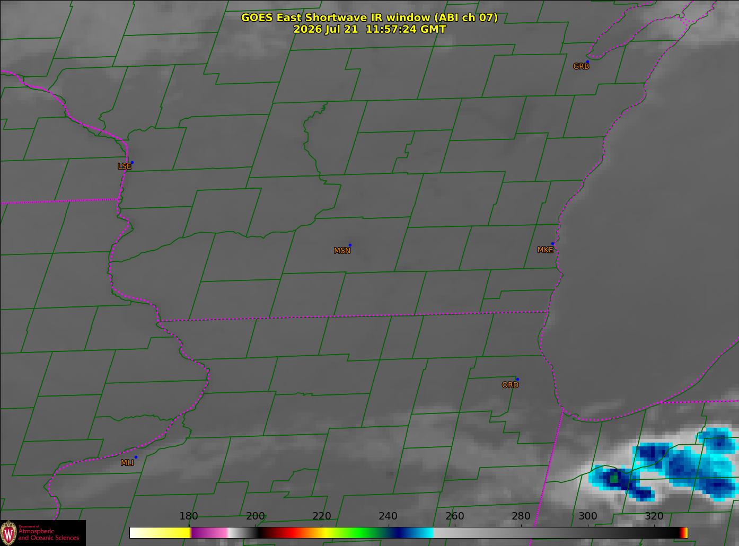This screenshot has width=739, height=546.
Task: Click the 180 label on the color scale
Action: pos(188,516)
